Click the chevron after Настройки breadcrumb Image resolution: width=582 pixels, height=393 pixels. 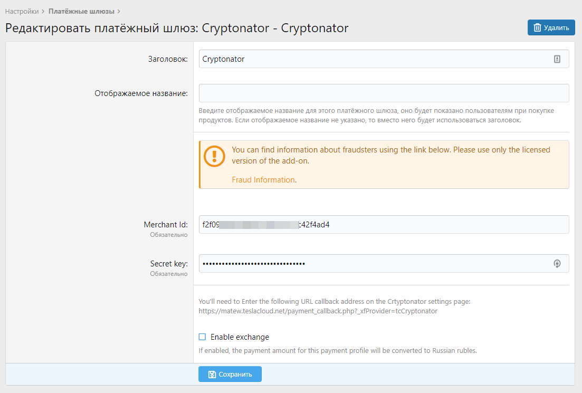click(x=43, y=11)
